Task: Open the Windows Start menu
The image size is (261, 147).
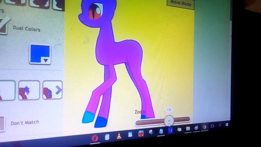Action: pos(227,125)
